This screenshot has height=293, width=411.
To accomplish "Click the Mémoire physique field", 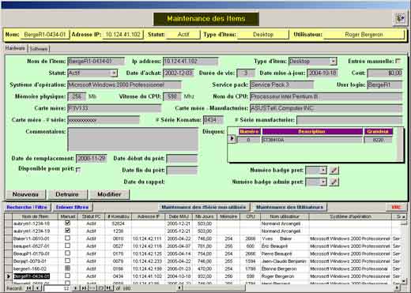I will [77, 96].
